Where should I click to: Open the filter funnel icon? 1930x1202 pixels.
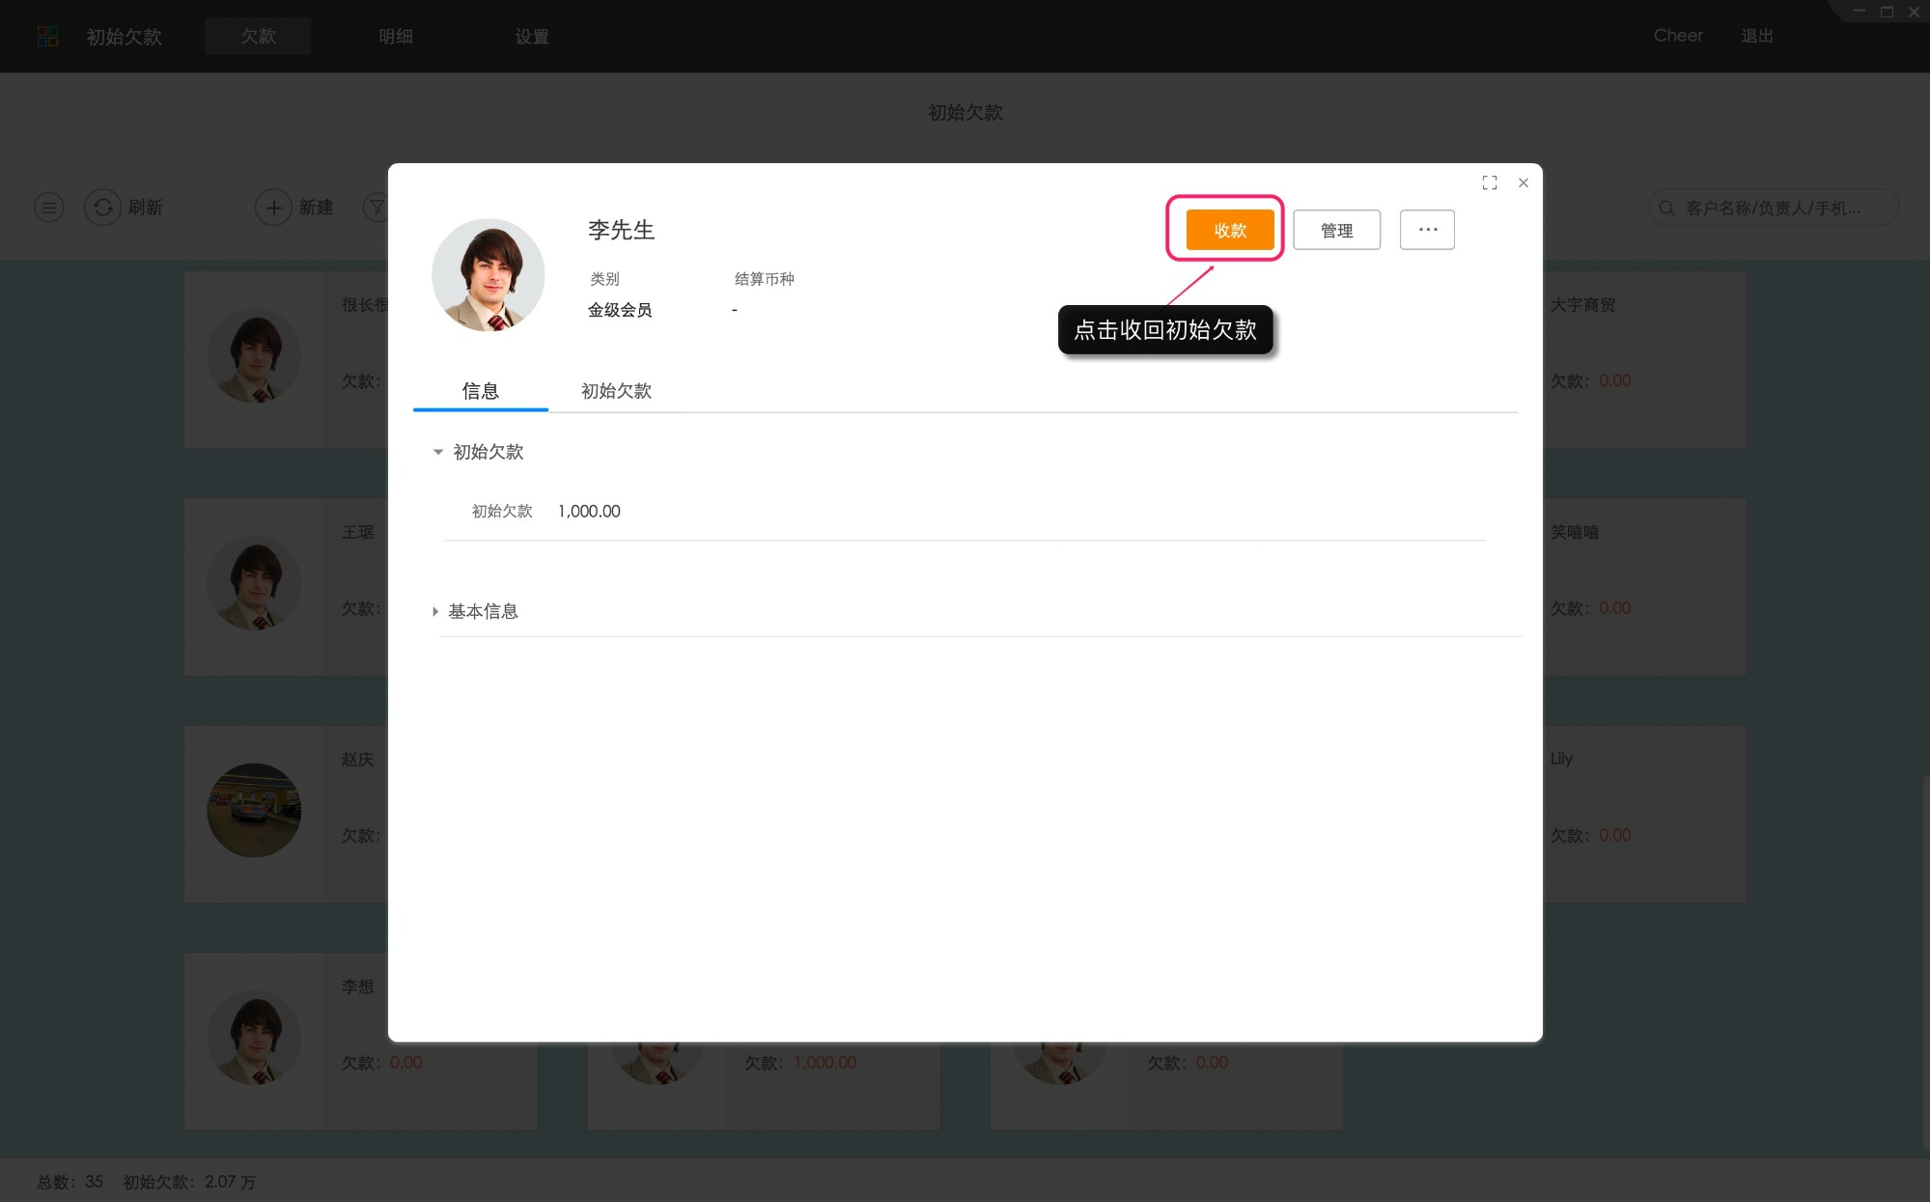(x=377, y=207)
